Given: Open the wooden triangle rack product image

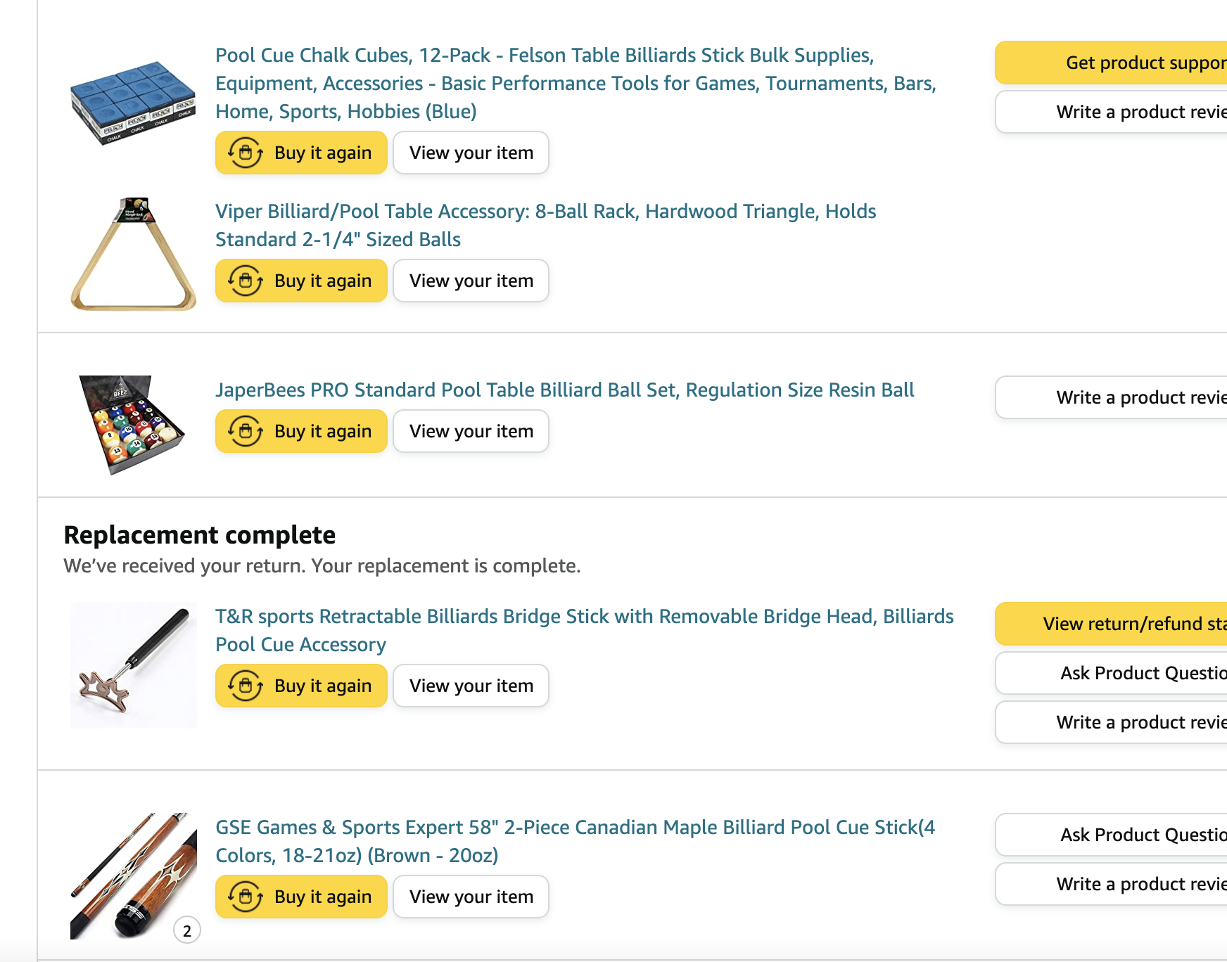Looking at the screenshot, I should pyautogui.click(x=133, y=255).
